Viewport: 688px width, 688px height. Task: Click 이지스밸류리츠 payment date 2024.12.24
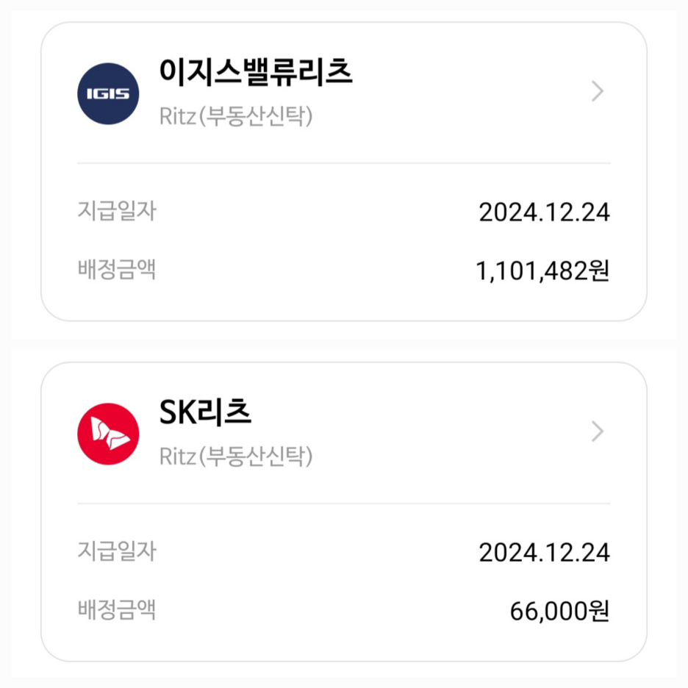[544, 212]
